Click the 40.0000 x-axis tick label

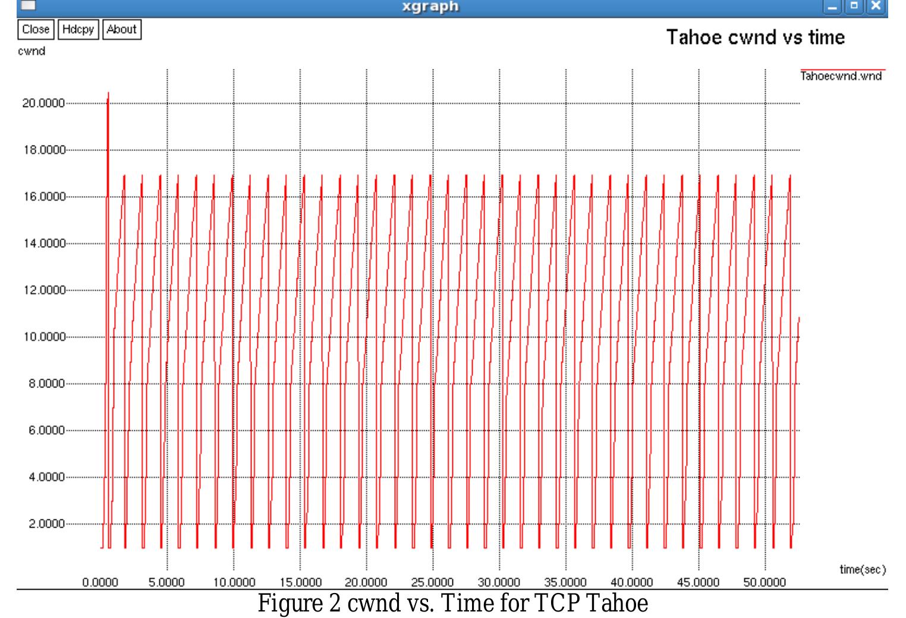pos(632,582)
